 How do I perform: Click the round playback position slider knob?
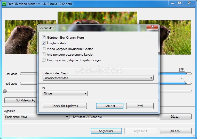(5, 91)
